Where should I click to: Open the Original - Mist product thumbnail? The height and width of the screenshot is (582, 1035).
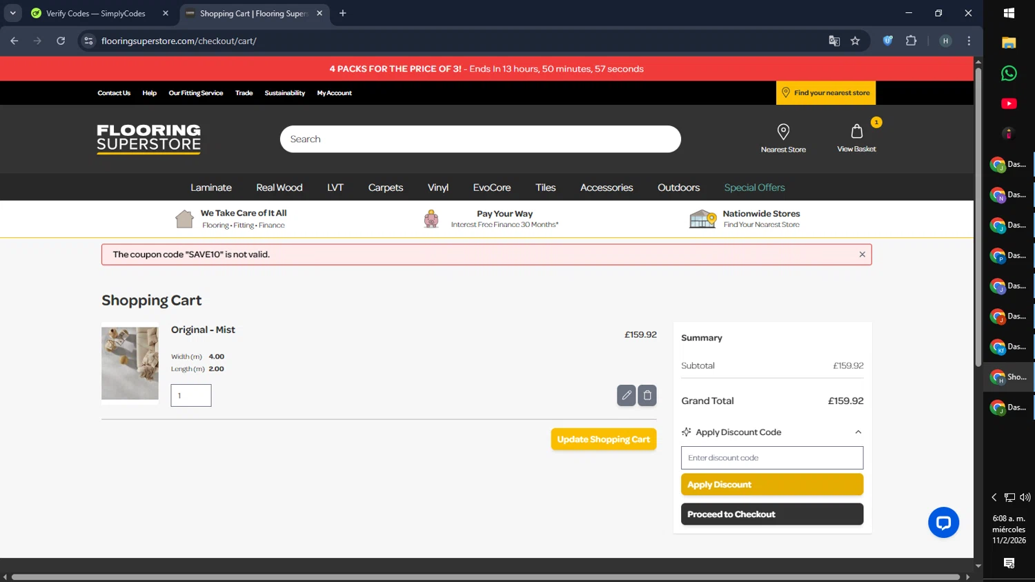[130, 363]
